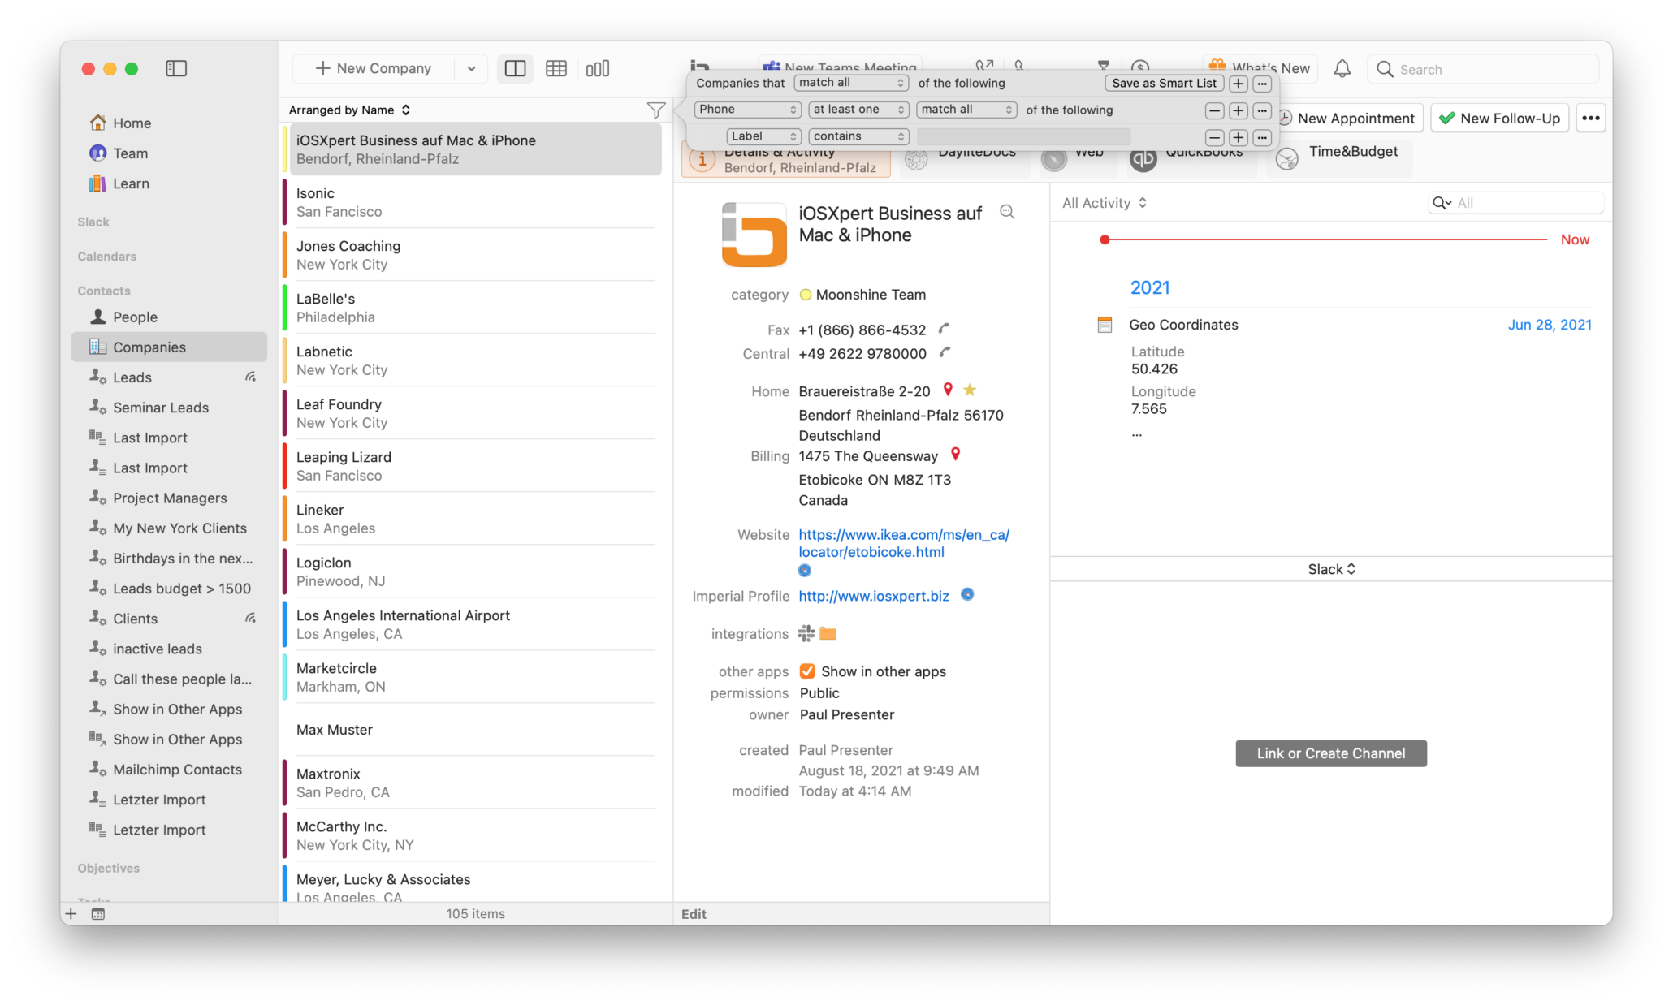Viewport: 1673px width, 1005px height.
Task: Switch to QuickBooks tab
Action: click(x=1191, y=159)
